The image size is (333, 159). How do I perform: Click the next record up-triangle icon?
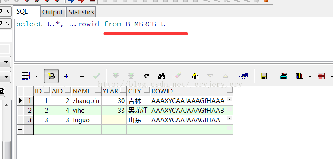[225, 76]
